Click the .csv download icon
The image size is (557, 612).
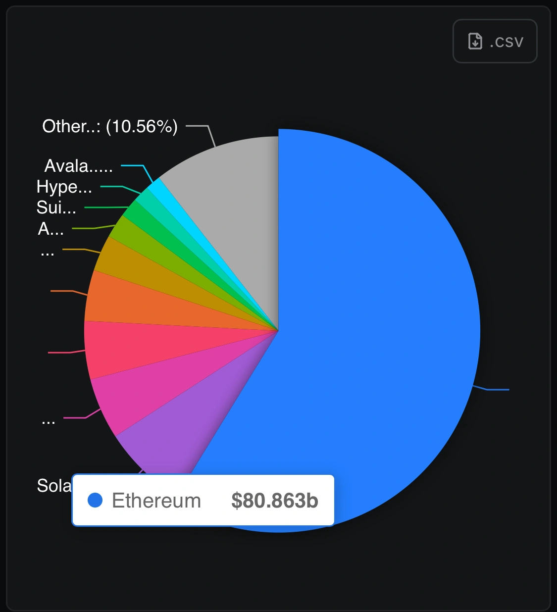tap(475, 41)
